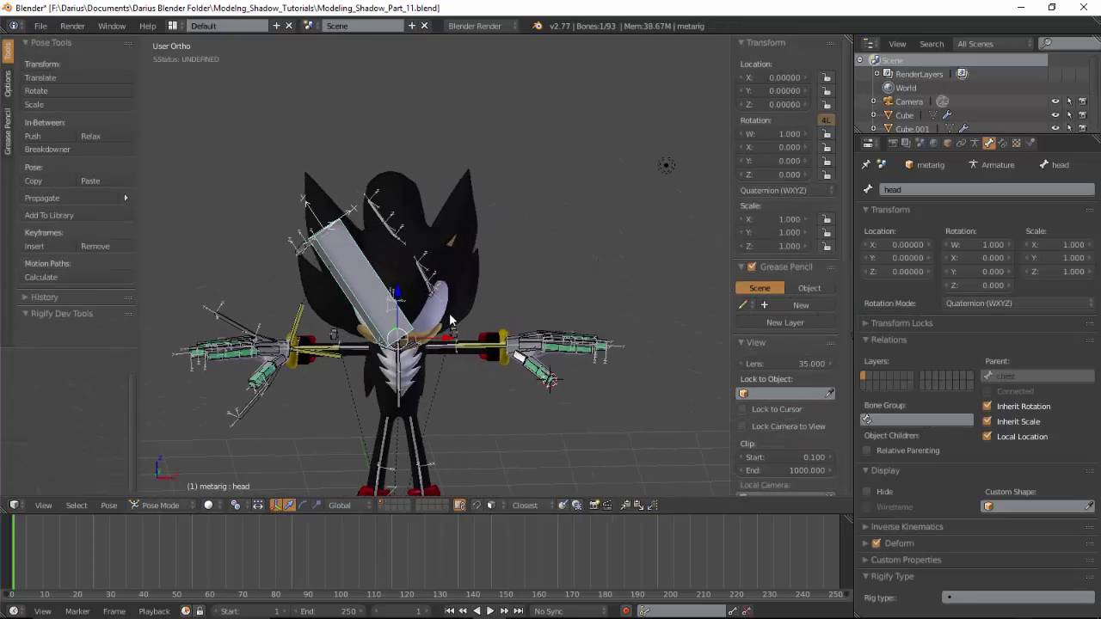Open the File menu

40,26
